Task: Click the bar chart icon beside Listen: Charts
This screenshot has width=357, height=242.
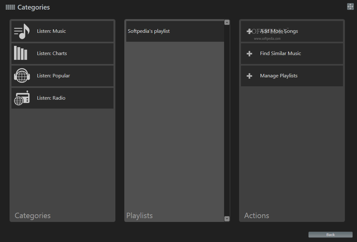Action: click(20, 53)
